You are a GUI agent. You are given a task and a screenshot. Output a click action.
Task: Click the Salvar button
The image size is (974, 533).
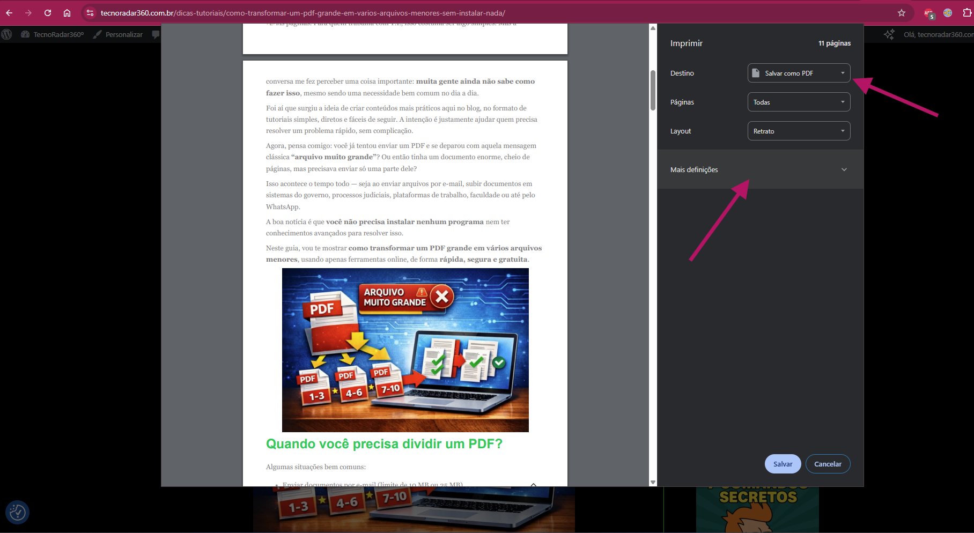point(783,464)
